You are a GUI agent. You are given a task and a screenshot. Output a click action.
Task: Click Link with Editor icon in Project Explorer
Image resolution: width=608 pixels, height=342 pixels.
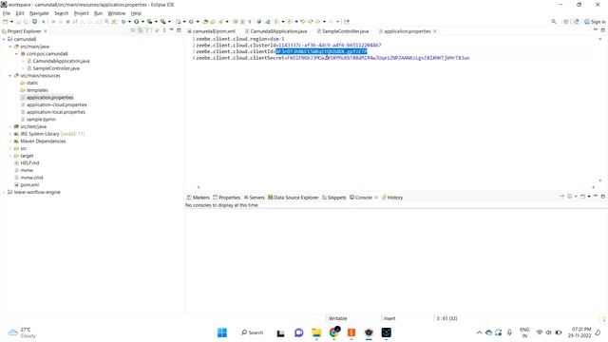coord(141,30)
